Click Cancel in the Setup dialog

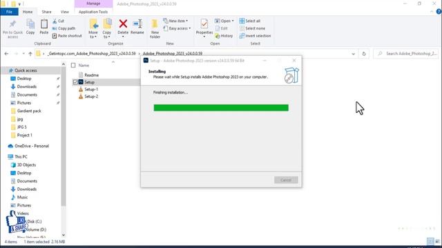286,180
